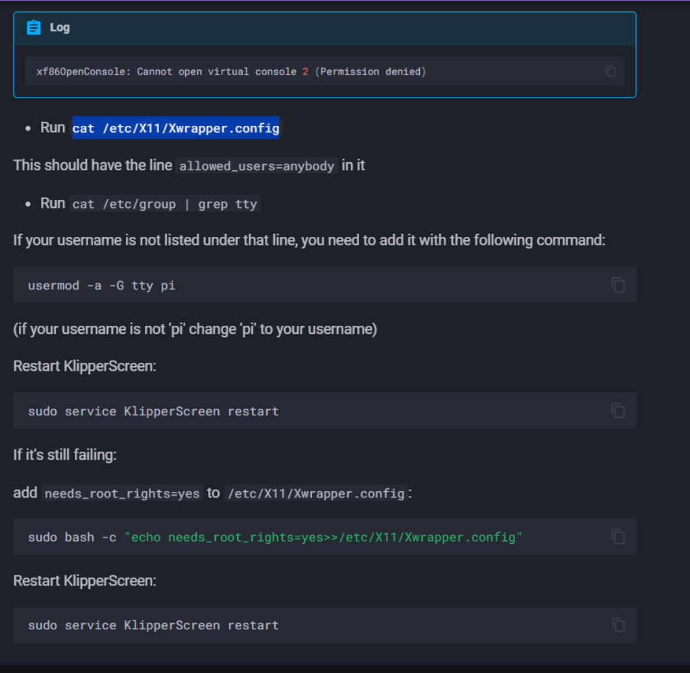Screen dimensions: 690x673
Task: Click the allowed_users=anybody inline code
Action: (257, 166)
